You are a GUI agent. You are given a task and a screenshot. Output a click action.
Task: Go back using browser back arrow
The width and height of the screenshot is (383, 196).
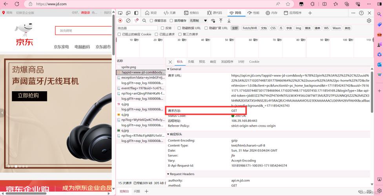[6, 4]
